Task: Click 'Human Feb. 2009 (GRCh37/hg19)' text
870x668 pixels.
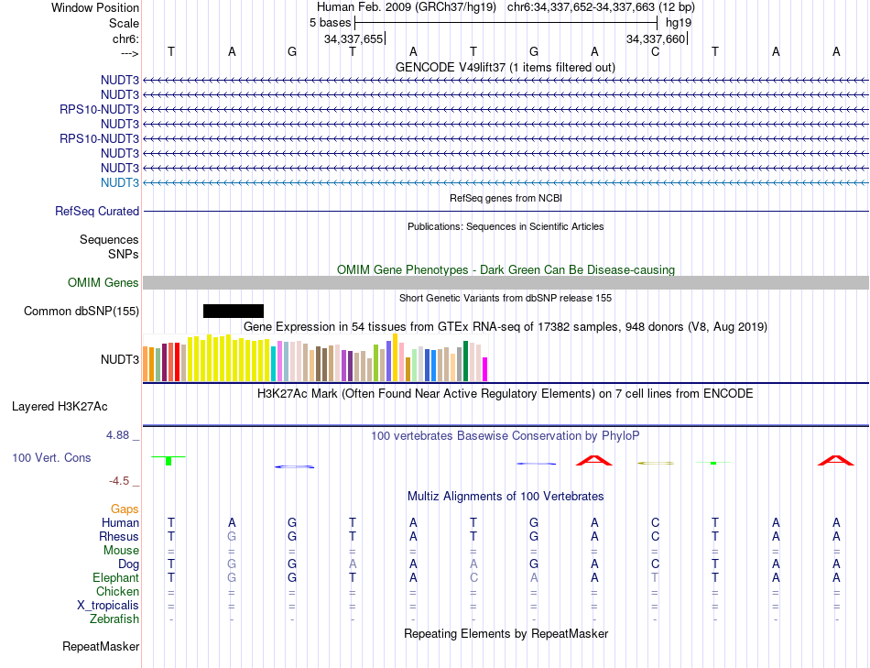Action: pyautogui.click(x=408, y=7)
